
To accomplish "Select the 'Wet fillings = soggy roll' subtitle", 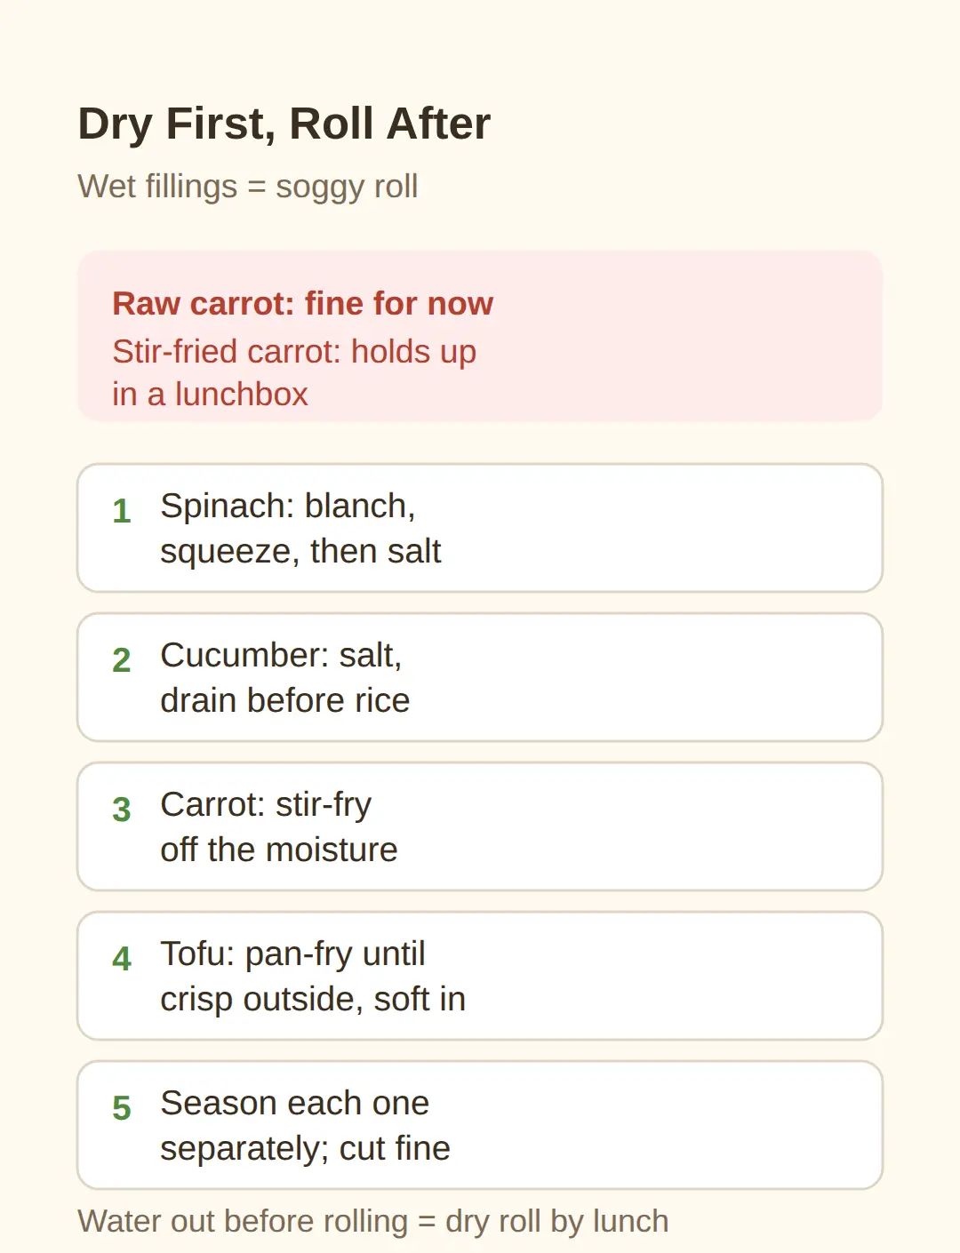I will [x=248, y=187].
